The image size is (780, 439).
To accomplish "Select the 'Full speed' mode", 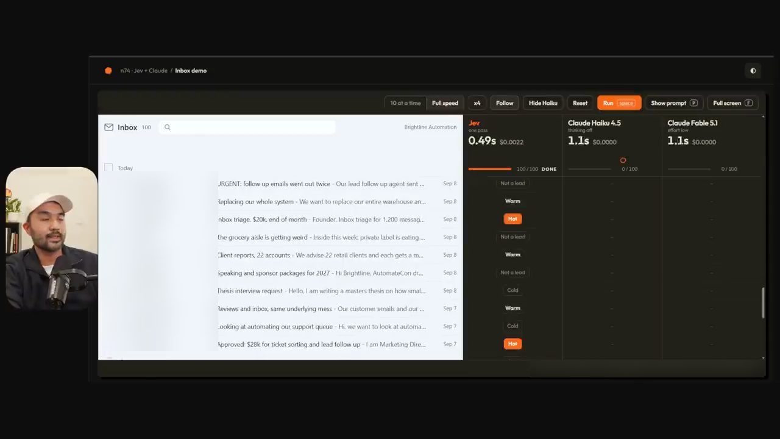I will [x=445, y=103].
